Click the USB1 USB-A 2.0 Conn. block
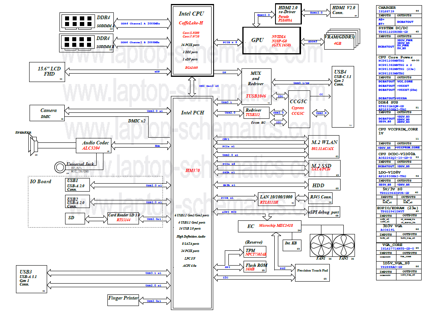 pyautogui.click(x=77, y=184)
